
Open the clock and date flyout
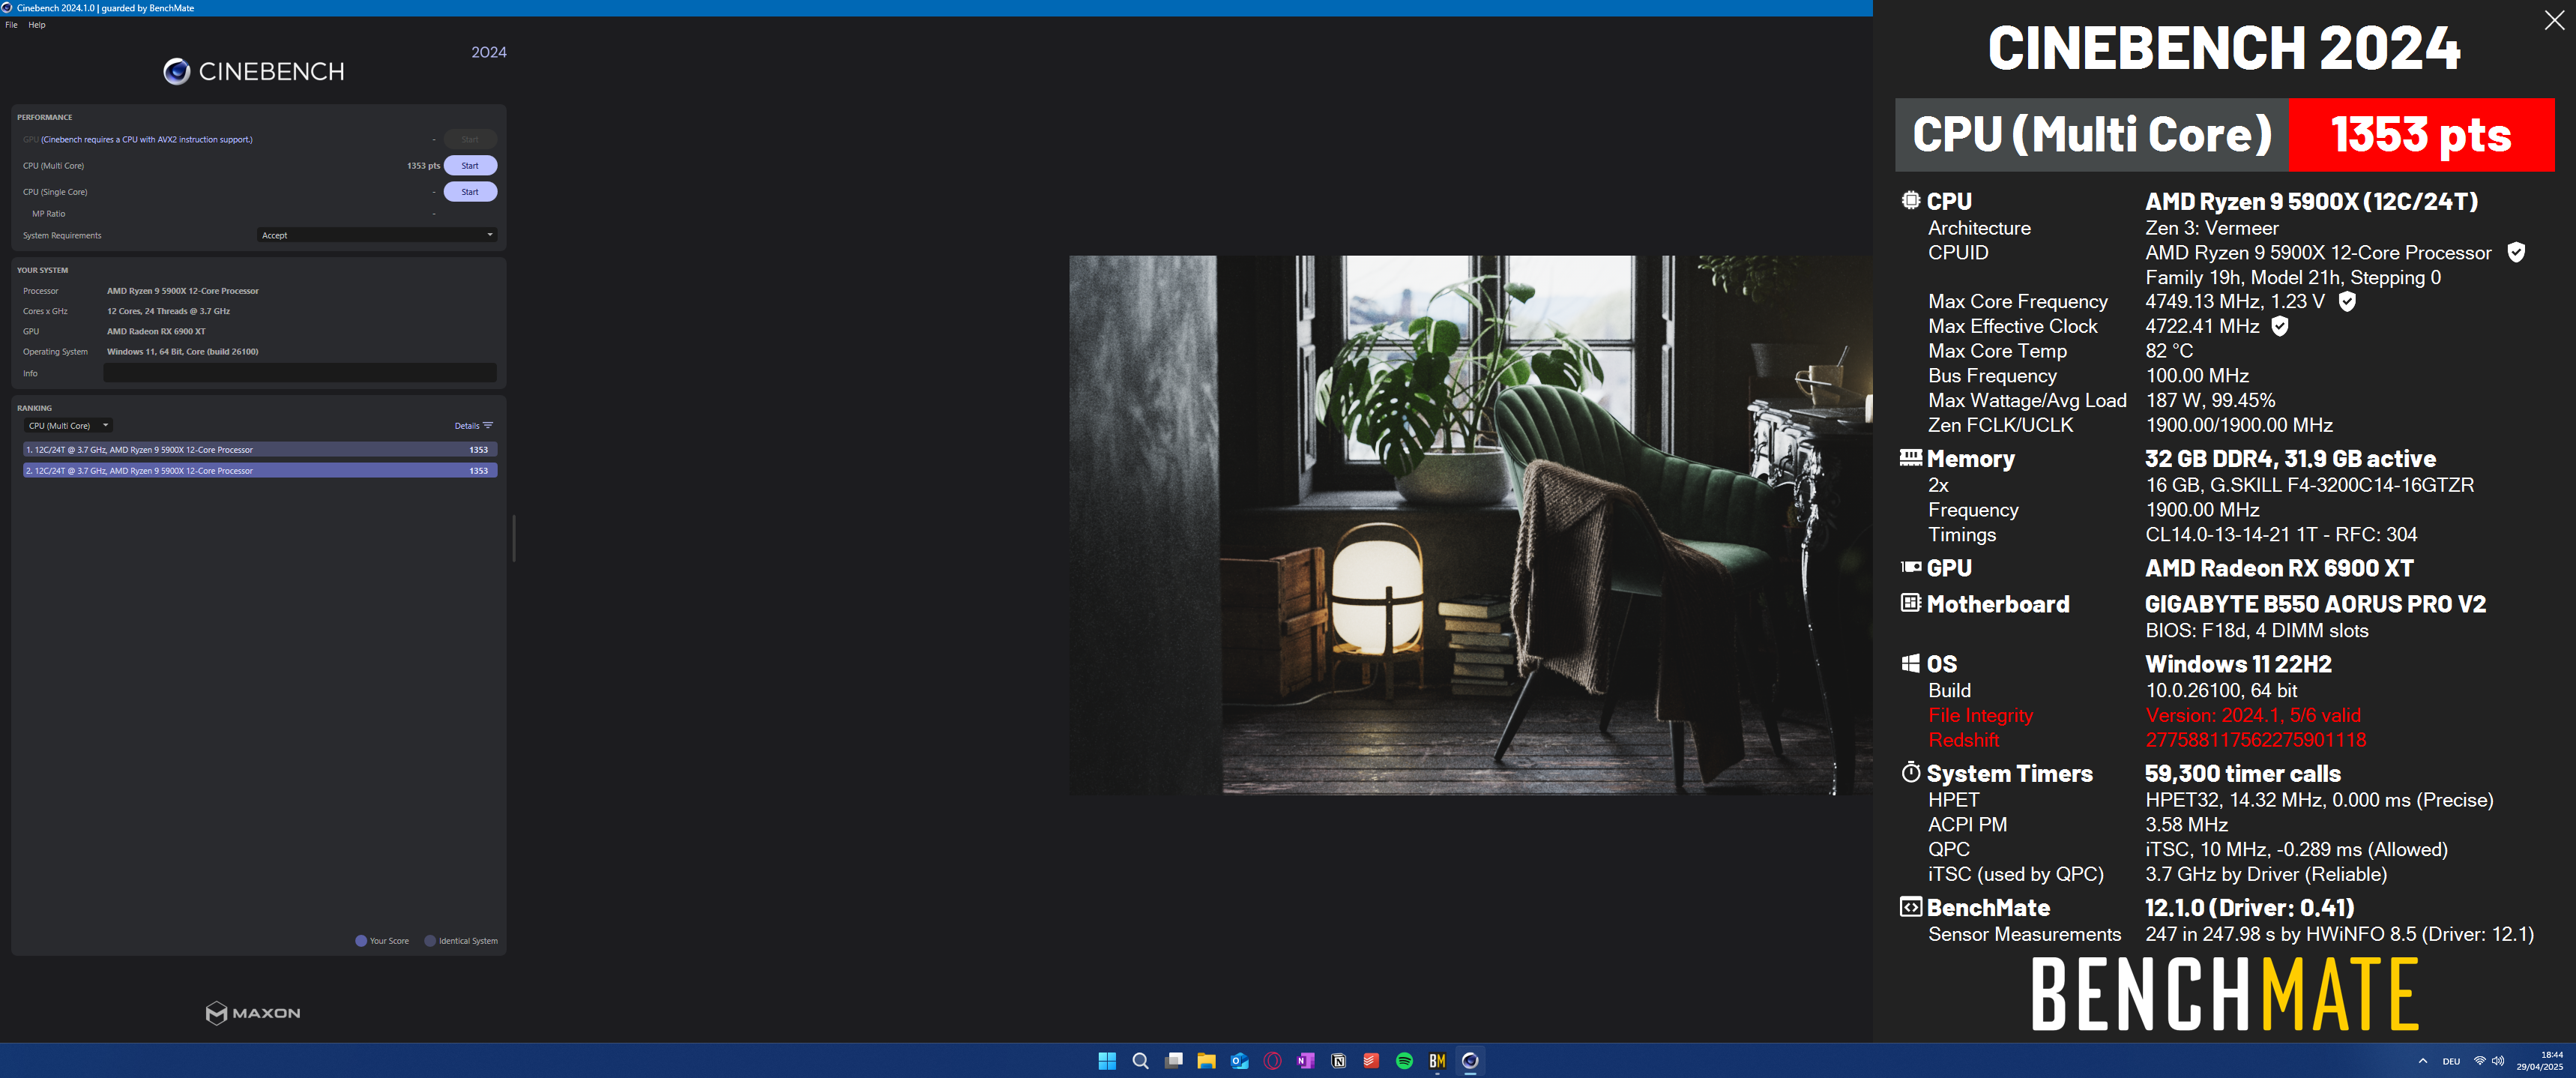pos(2540,1061)
